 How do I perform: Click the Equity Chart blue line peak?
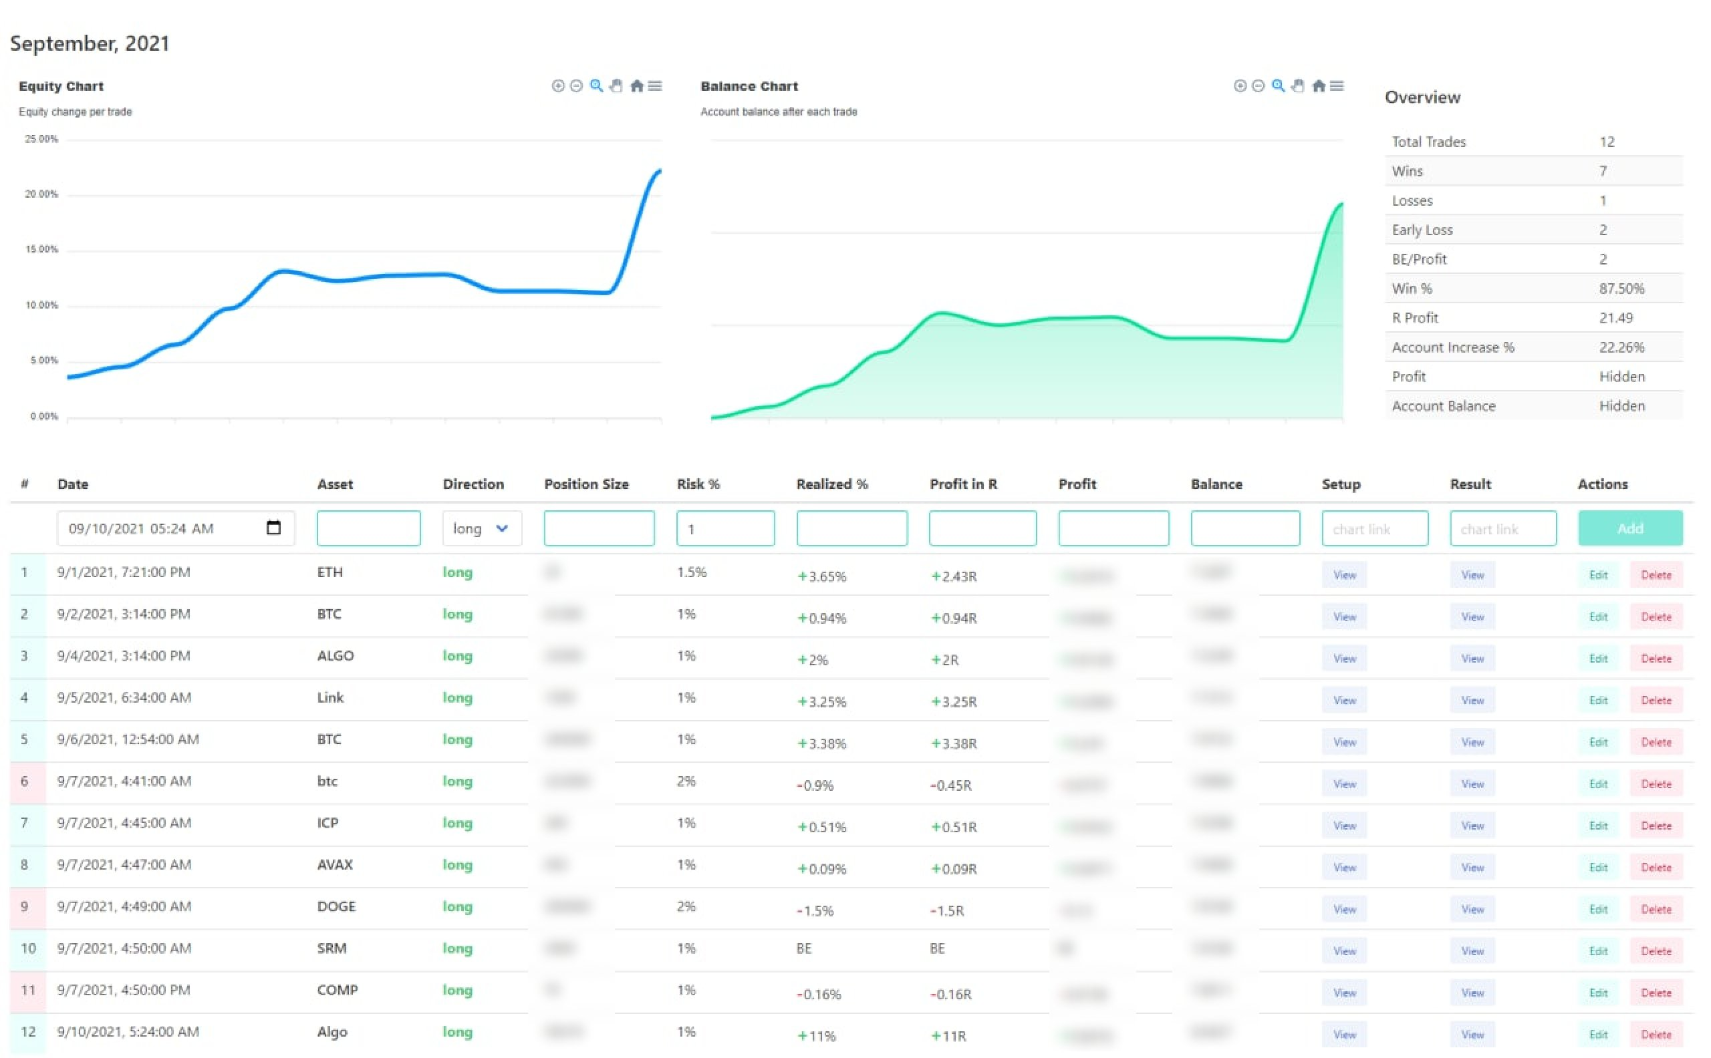(658, 172)
